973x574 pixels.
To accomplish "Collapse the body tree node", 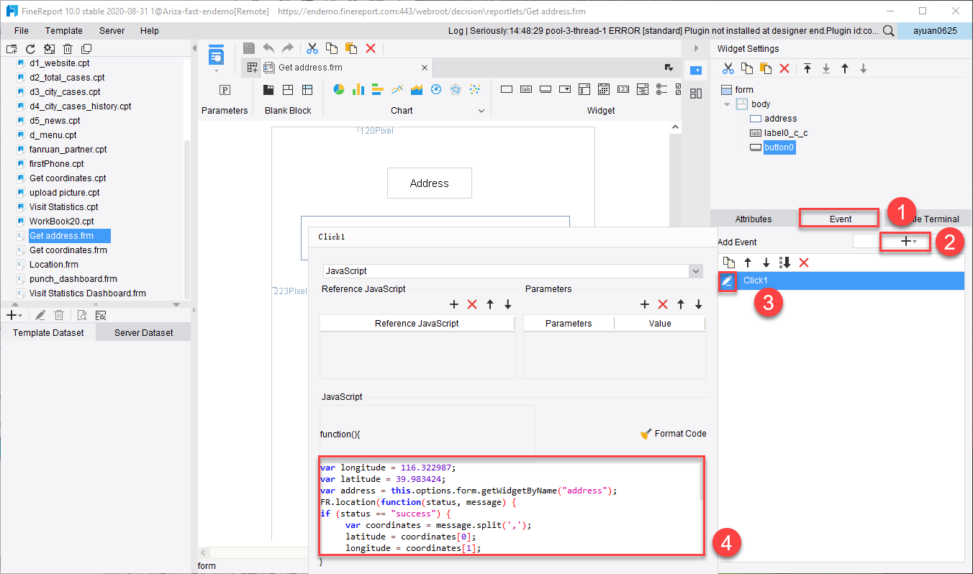I will 727,104.
